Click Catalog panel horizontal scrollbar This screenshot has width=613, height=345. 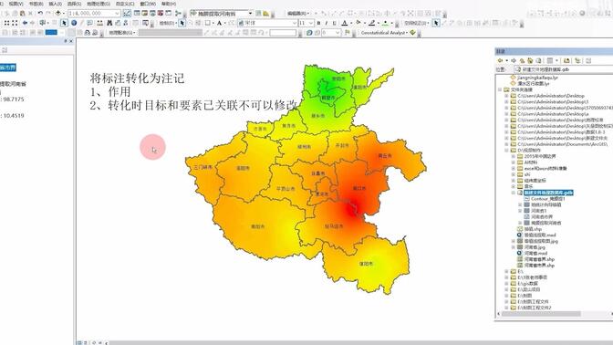[542, 314]
